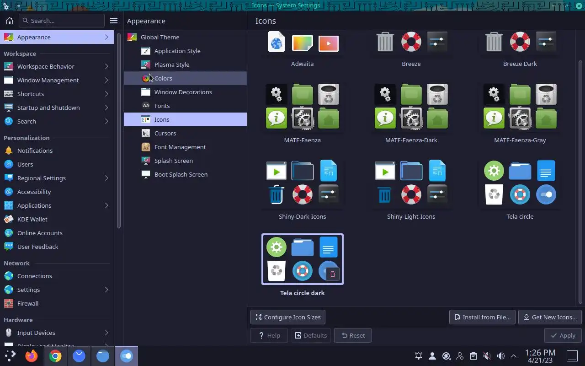This screenshot has width=585, height=366.
Task: Click Get New Icons button
Action: coord(550,317)
